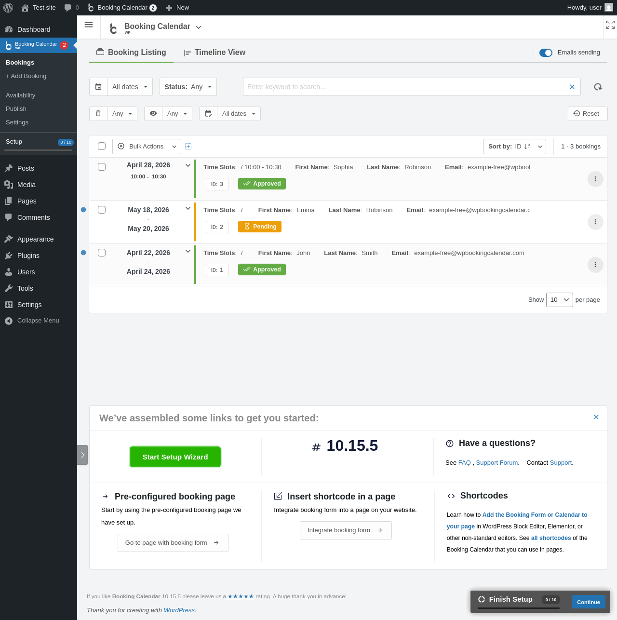Switch to the Timeline View tab
Viewport: 617px width, 620px height.
[215, 53]
